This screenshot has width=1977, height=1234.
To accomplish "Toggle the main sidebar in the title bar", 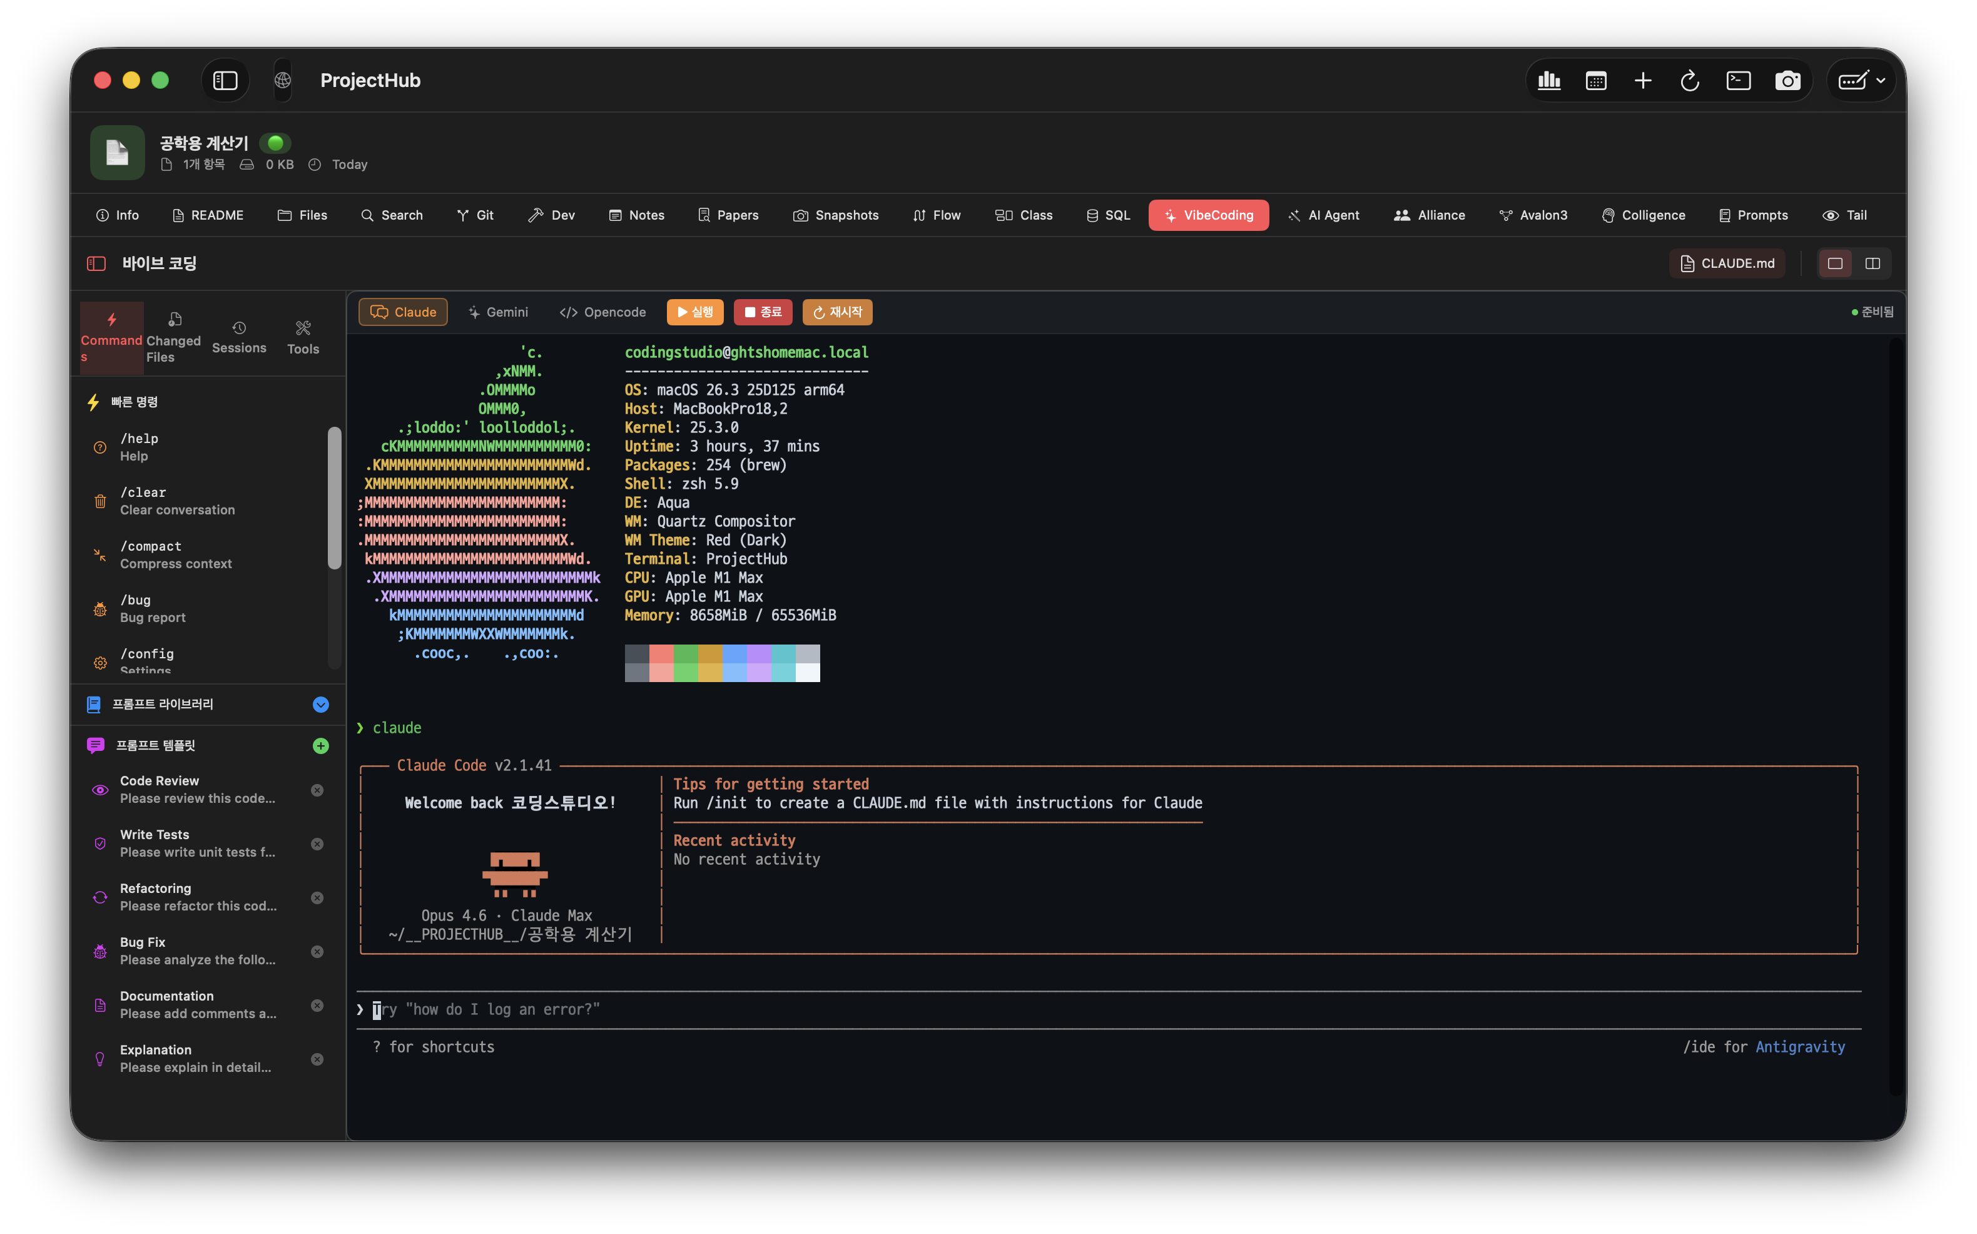I will click(225, 80).
